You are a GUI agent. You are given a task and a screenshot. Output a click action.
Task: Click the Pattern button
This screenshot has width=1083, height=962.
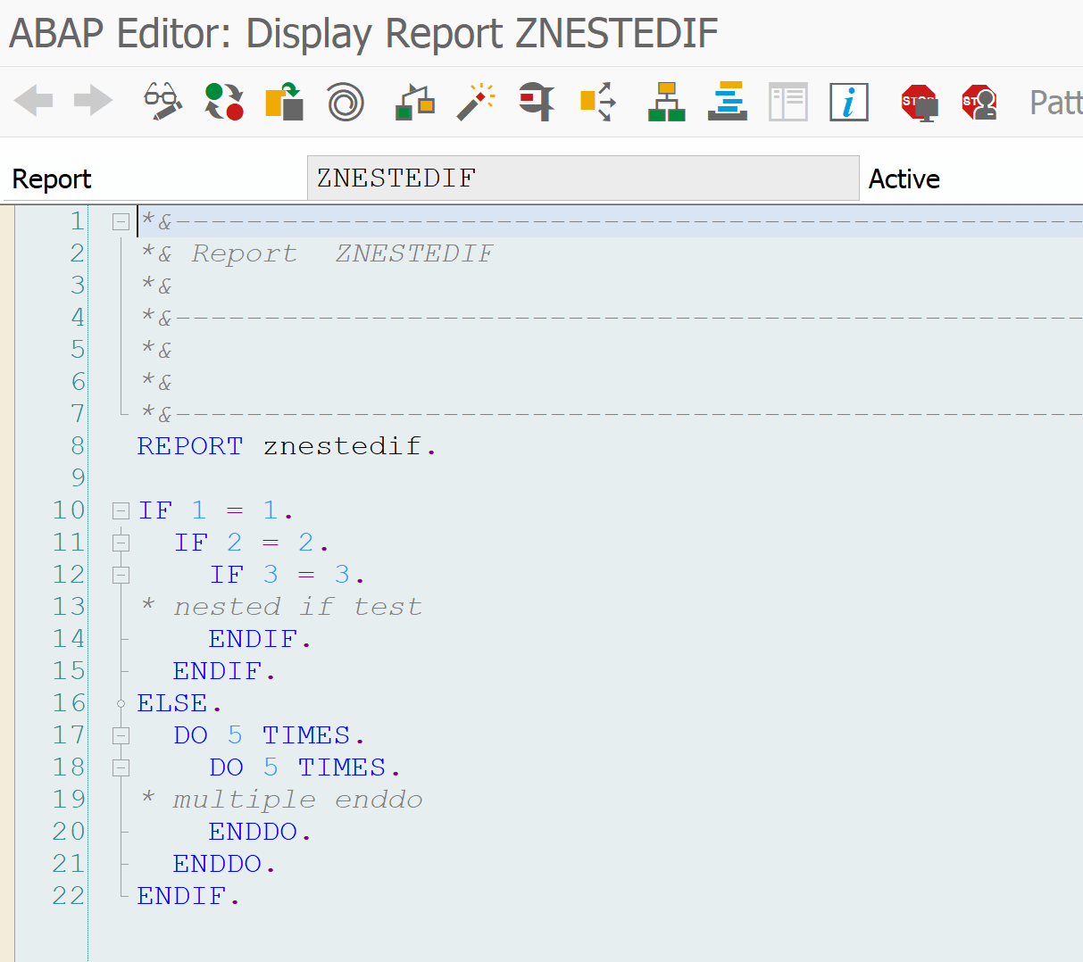[1056, 102]
